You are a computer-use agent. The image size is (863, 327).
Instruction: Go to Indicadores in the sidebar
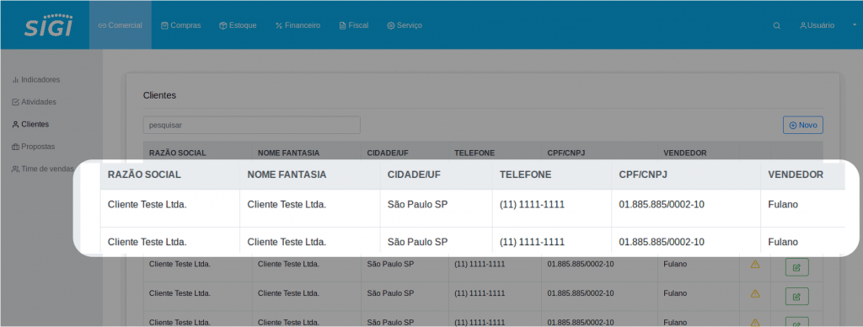click(35, 80)
